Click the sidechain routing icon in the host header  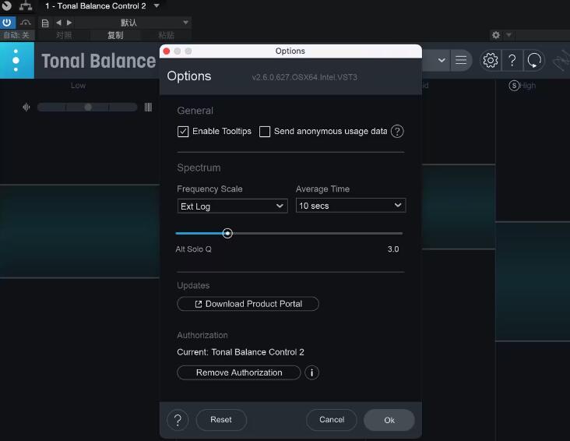point(26,5)
